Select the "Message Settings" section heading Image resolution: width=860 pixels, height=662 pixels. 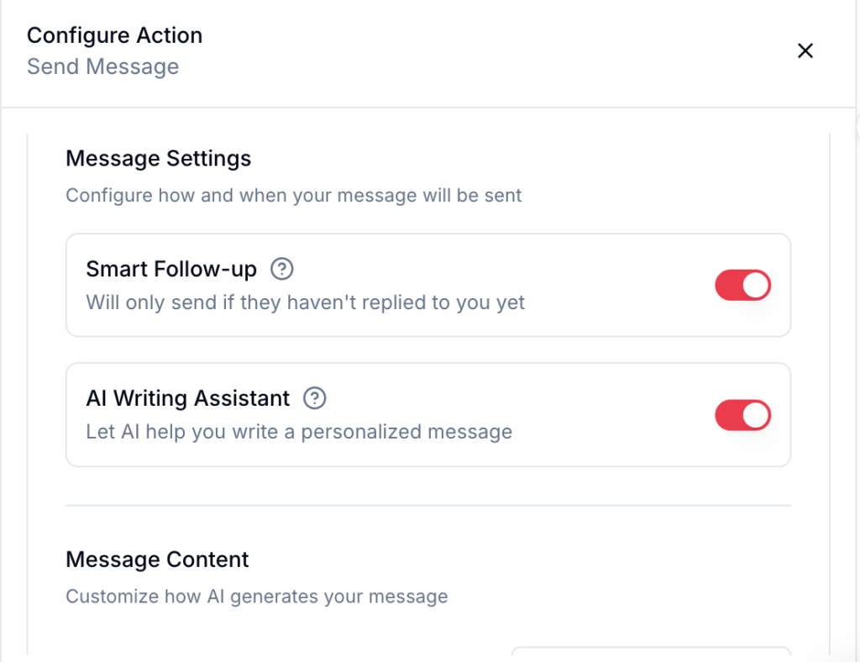pyautogui.click(x=158, y=158)
